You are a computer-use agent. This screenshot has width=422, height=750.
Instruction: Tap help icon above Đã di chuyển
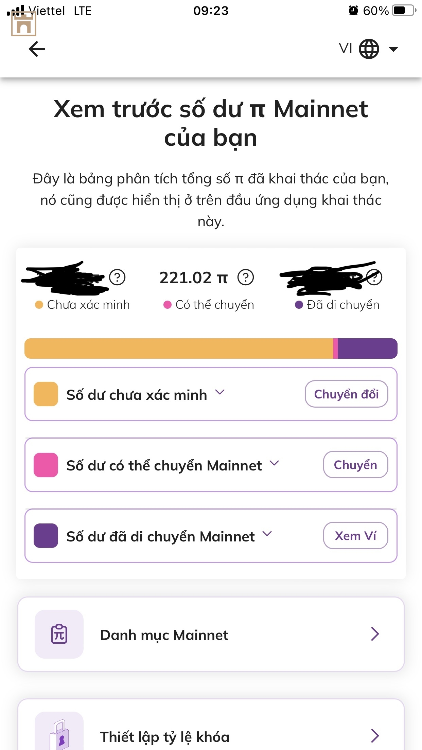pos(374,278)
